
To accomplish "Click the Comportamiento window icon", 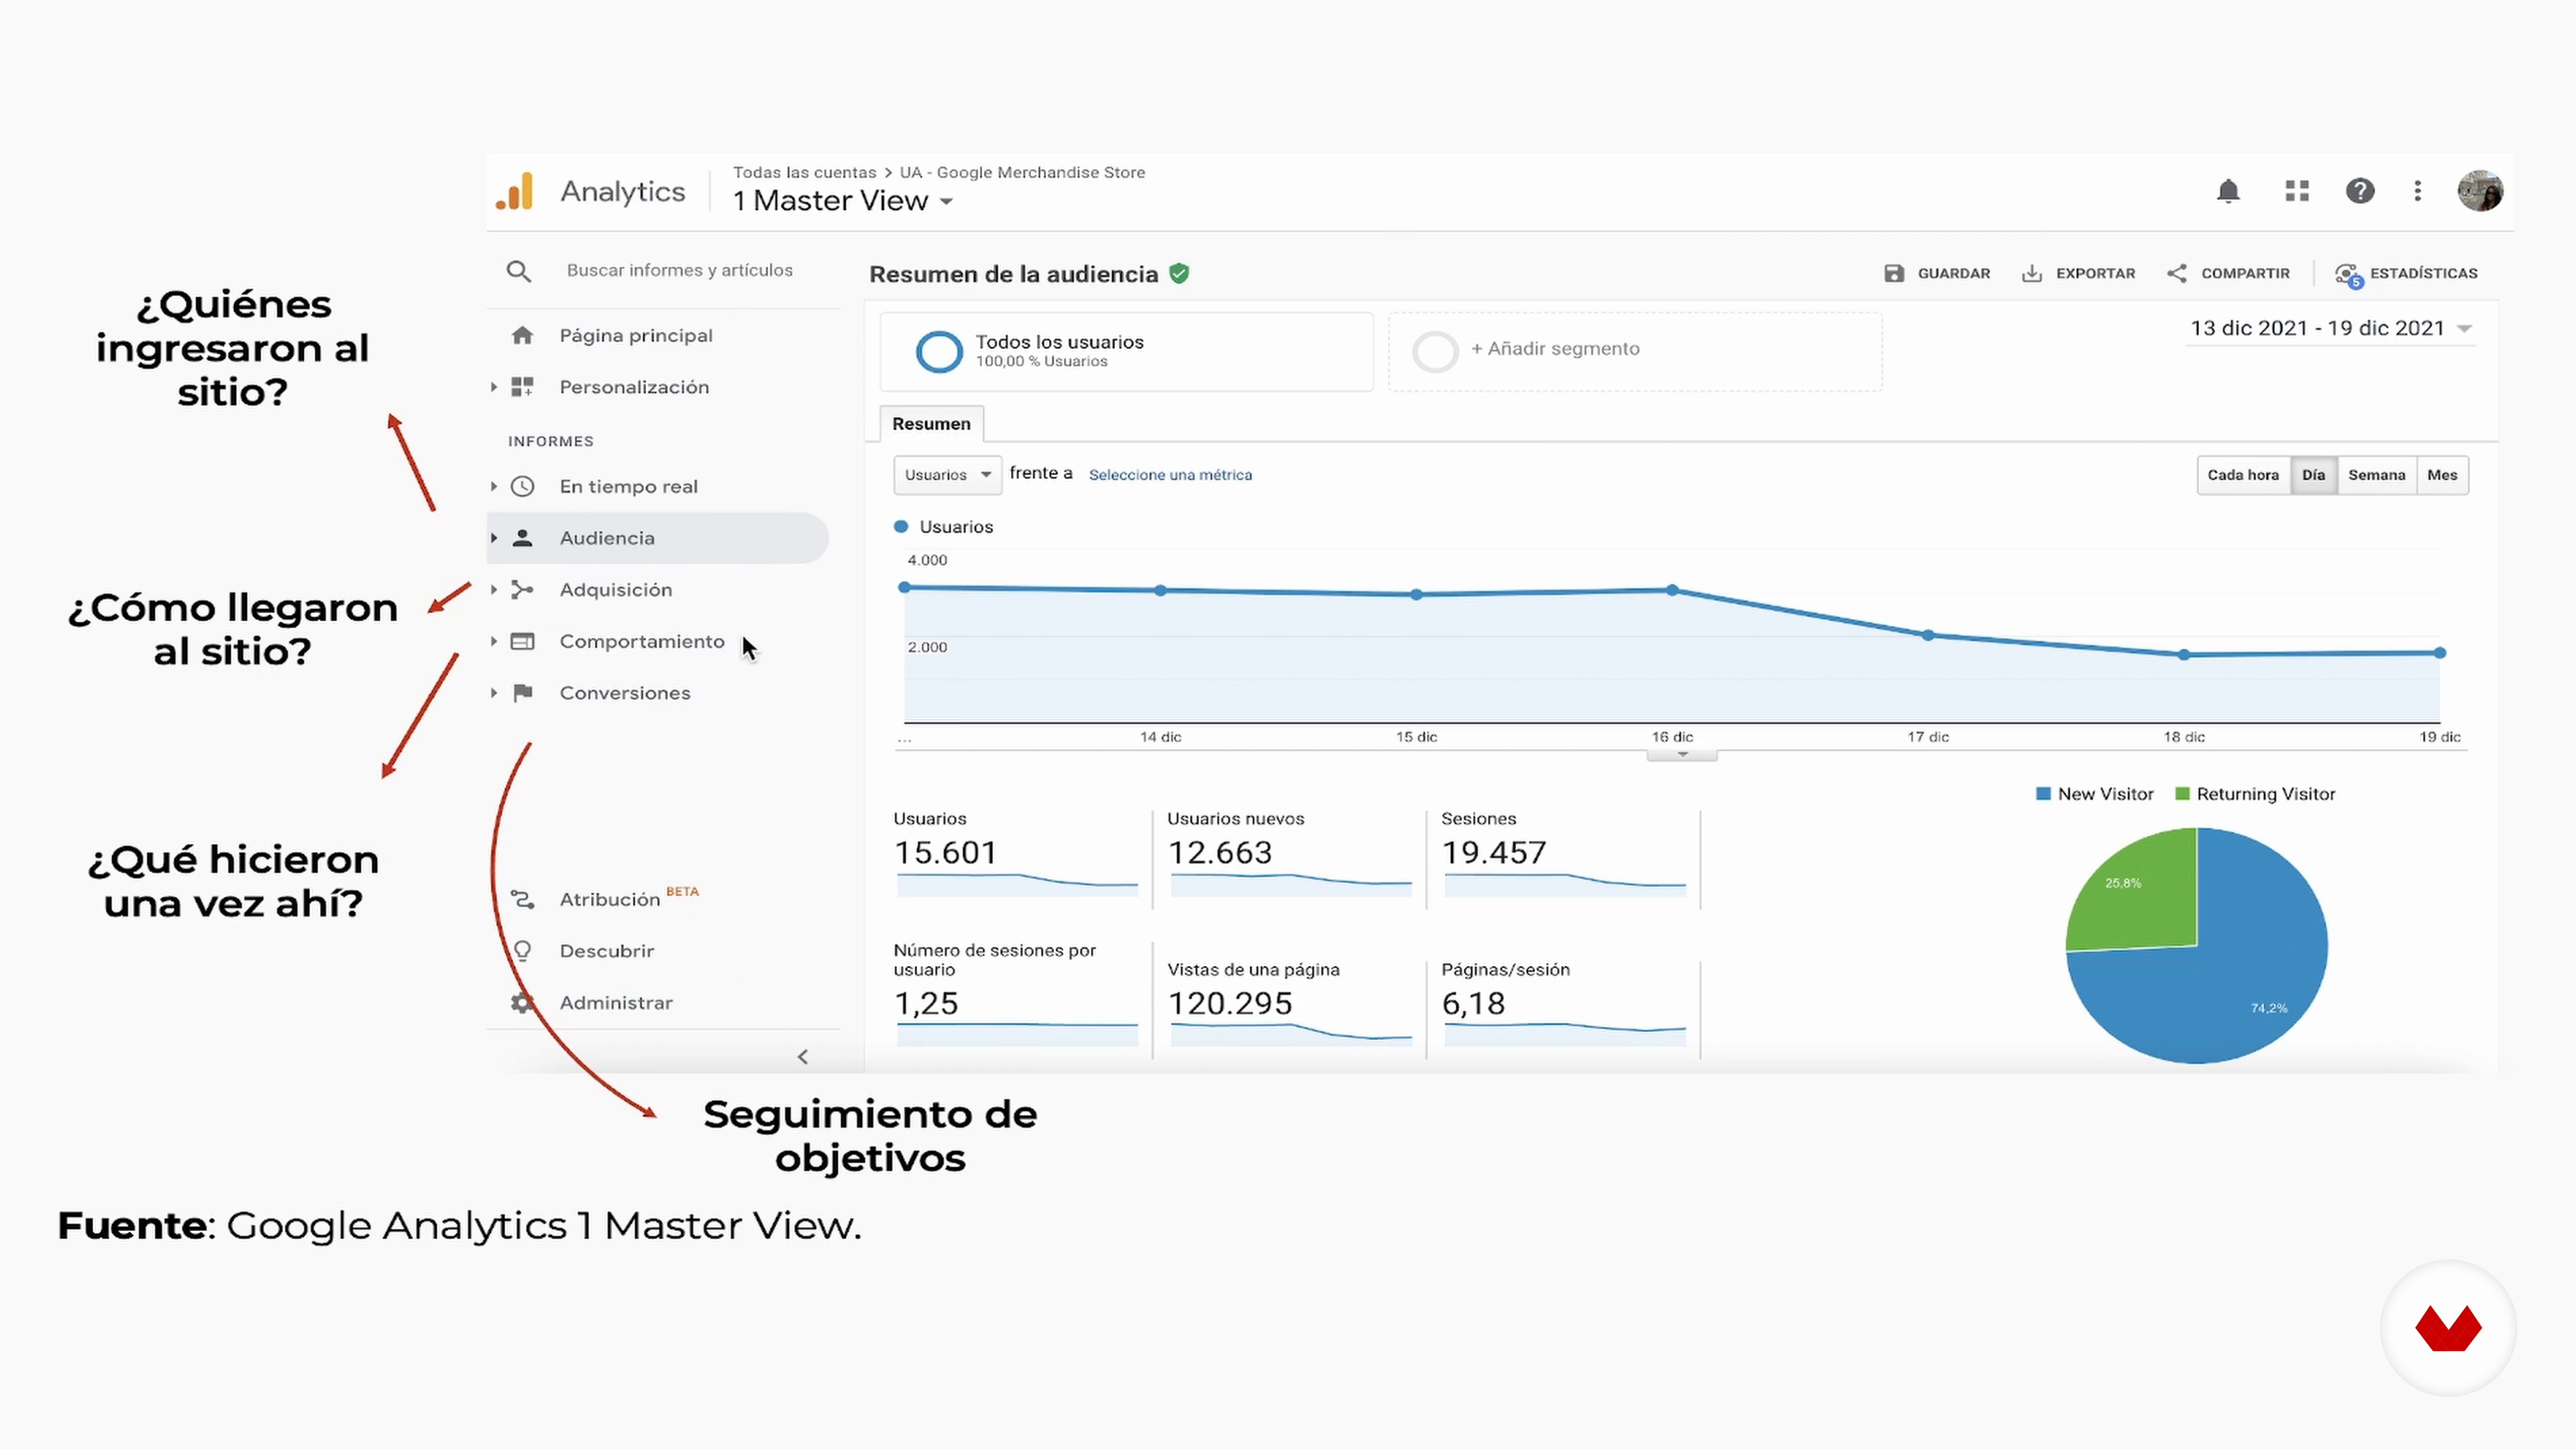I will point(522,641).
